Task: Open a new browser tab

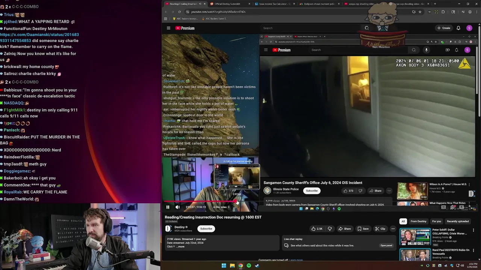Action: tap(435, 4)
